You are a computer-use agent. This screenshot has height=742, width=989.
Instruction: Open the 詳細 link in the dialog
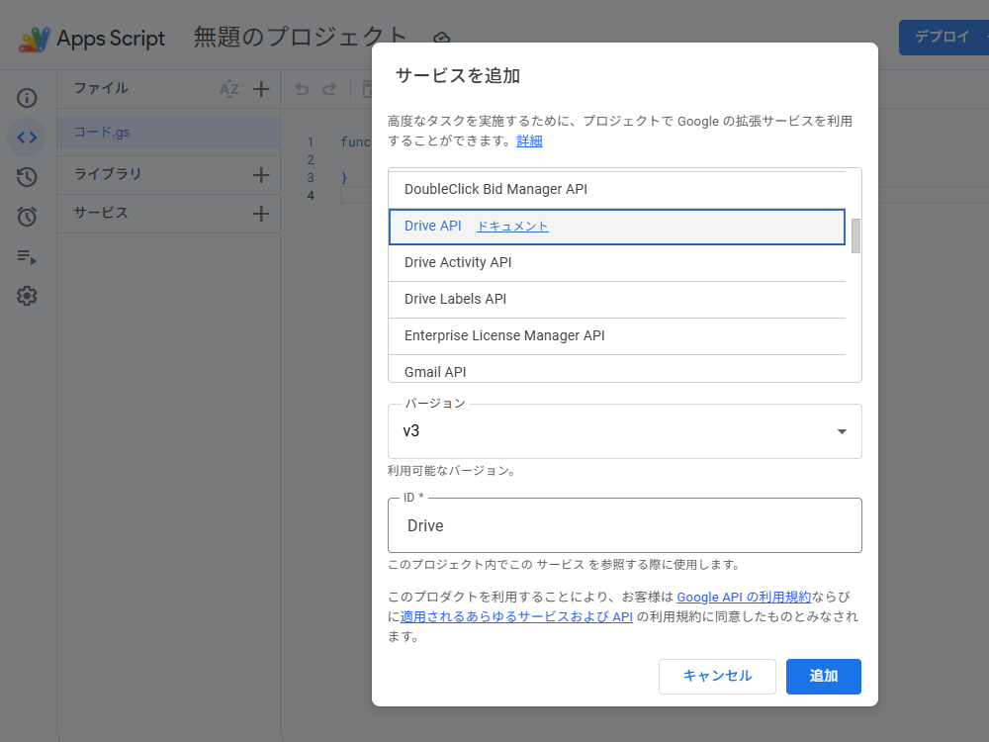pos(529,140)
